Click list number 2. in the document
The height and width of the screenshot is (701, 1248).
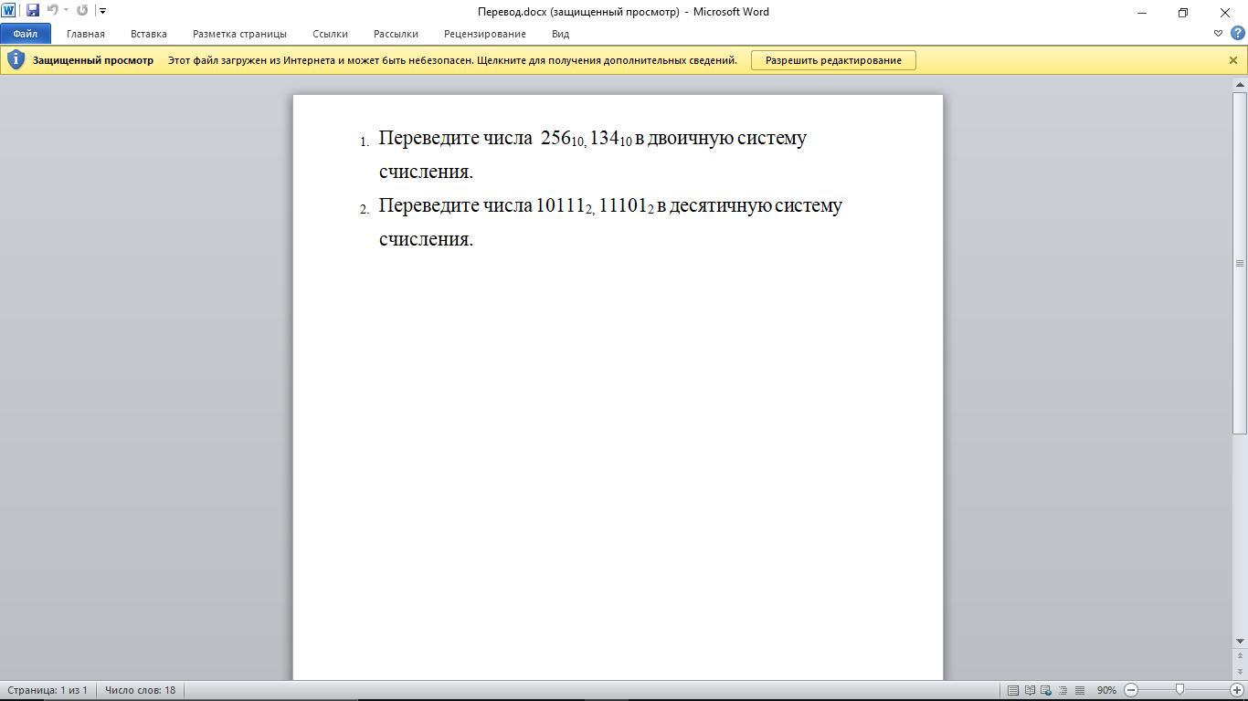pyautogui.click(x=364, y=210)
